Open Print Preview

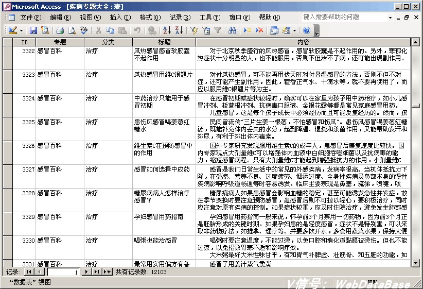(x=72, y=30)
